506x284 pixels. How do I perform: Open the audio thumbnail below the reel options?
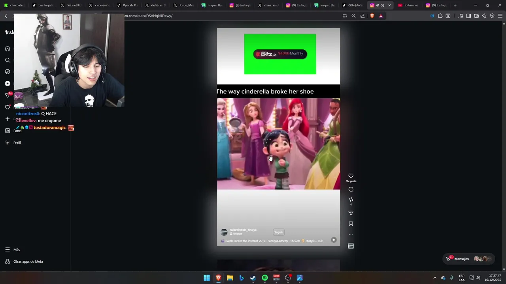(351, 246)
